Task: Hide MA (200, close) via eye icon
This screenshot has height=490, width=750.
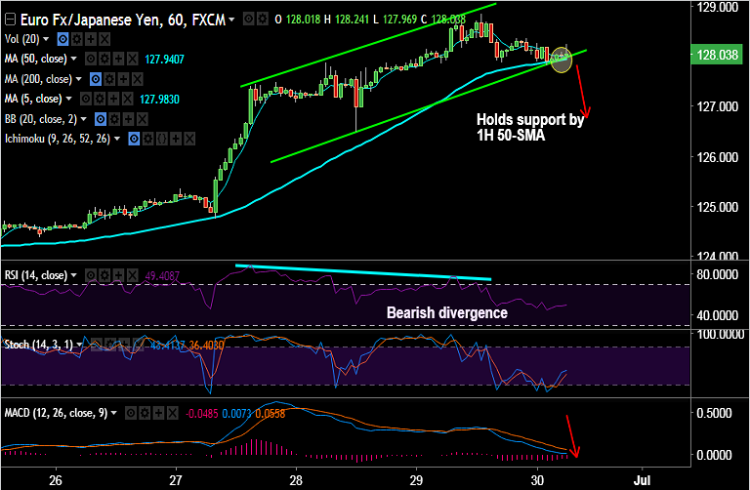Action: (96, 79)
